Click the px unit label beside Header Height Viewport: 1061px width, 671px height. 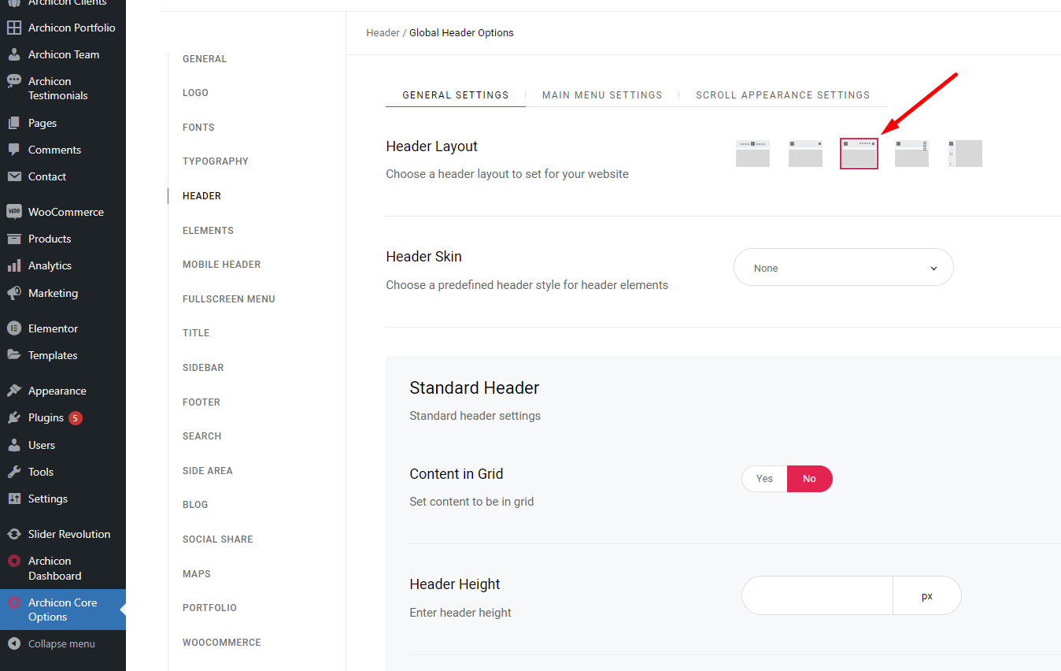click(927, 596)
